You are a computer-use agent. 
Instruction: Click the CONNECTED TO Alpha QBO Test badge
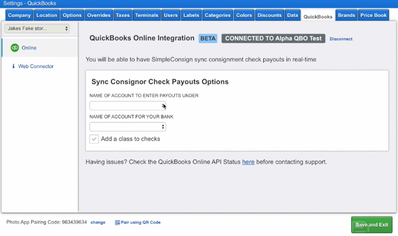pos(273,38)
